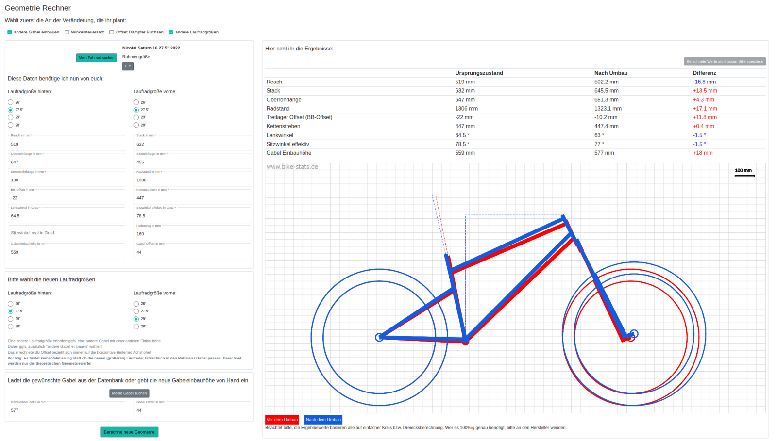Click "Berechne neue Geometrie" button

tap(129, 432)
